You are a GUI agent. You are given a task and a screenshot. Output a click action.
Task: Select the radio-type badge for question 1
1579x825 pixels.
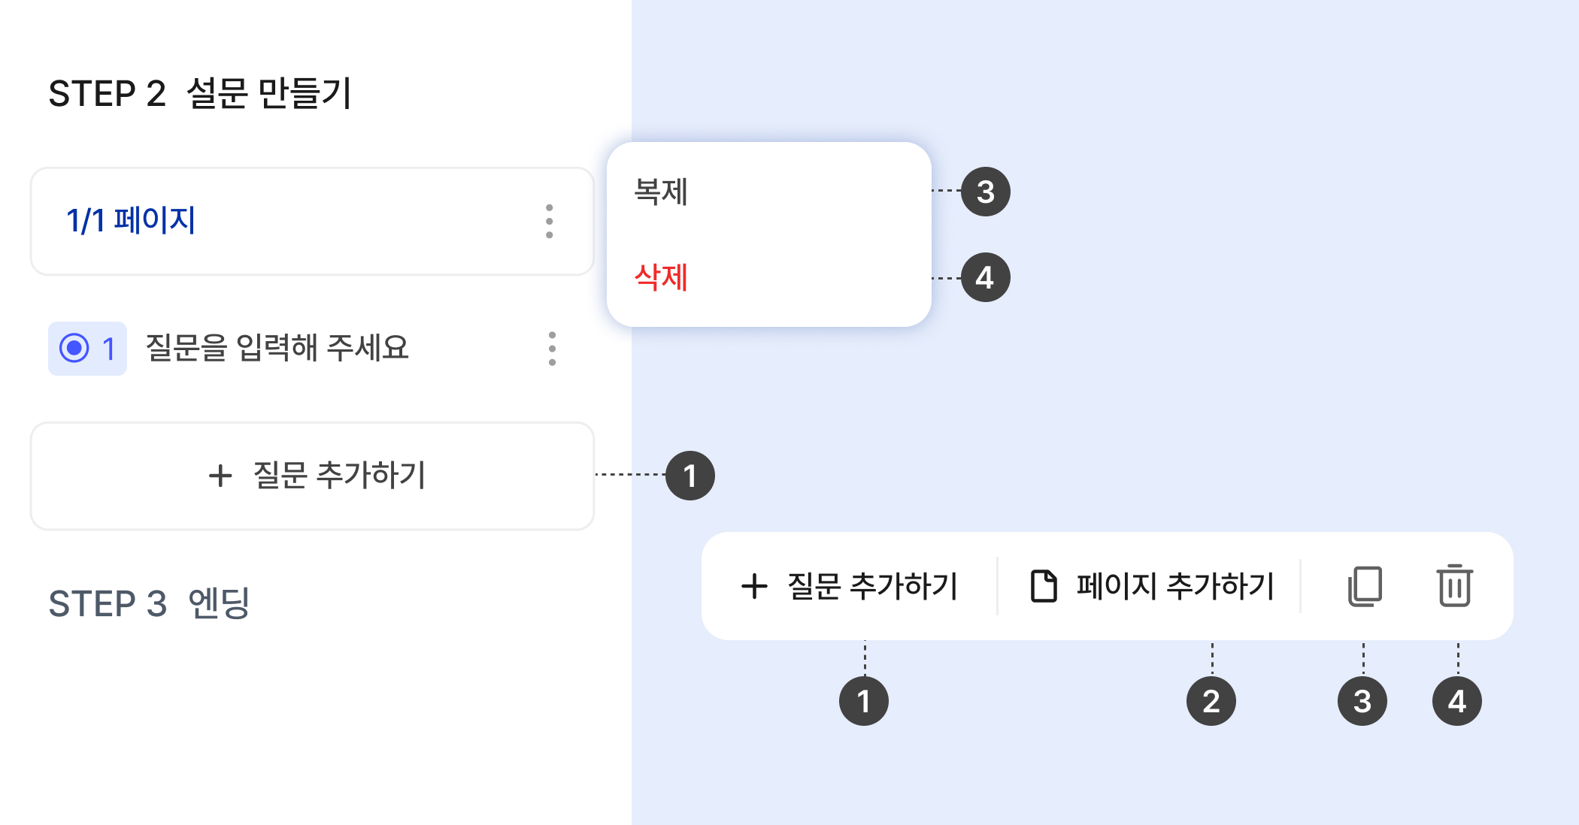(87, 349)
